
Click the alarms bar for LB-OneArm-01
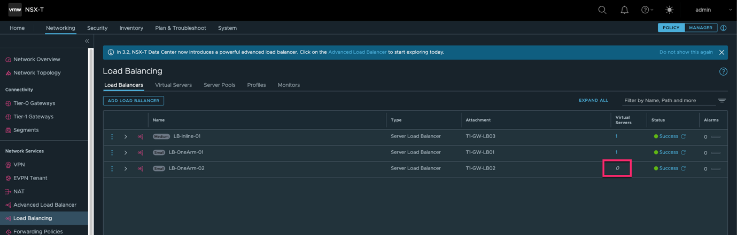[x=716, y=153]
